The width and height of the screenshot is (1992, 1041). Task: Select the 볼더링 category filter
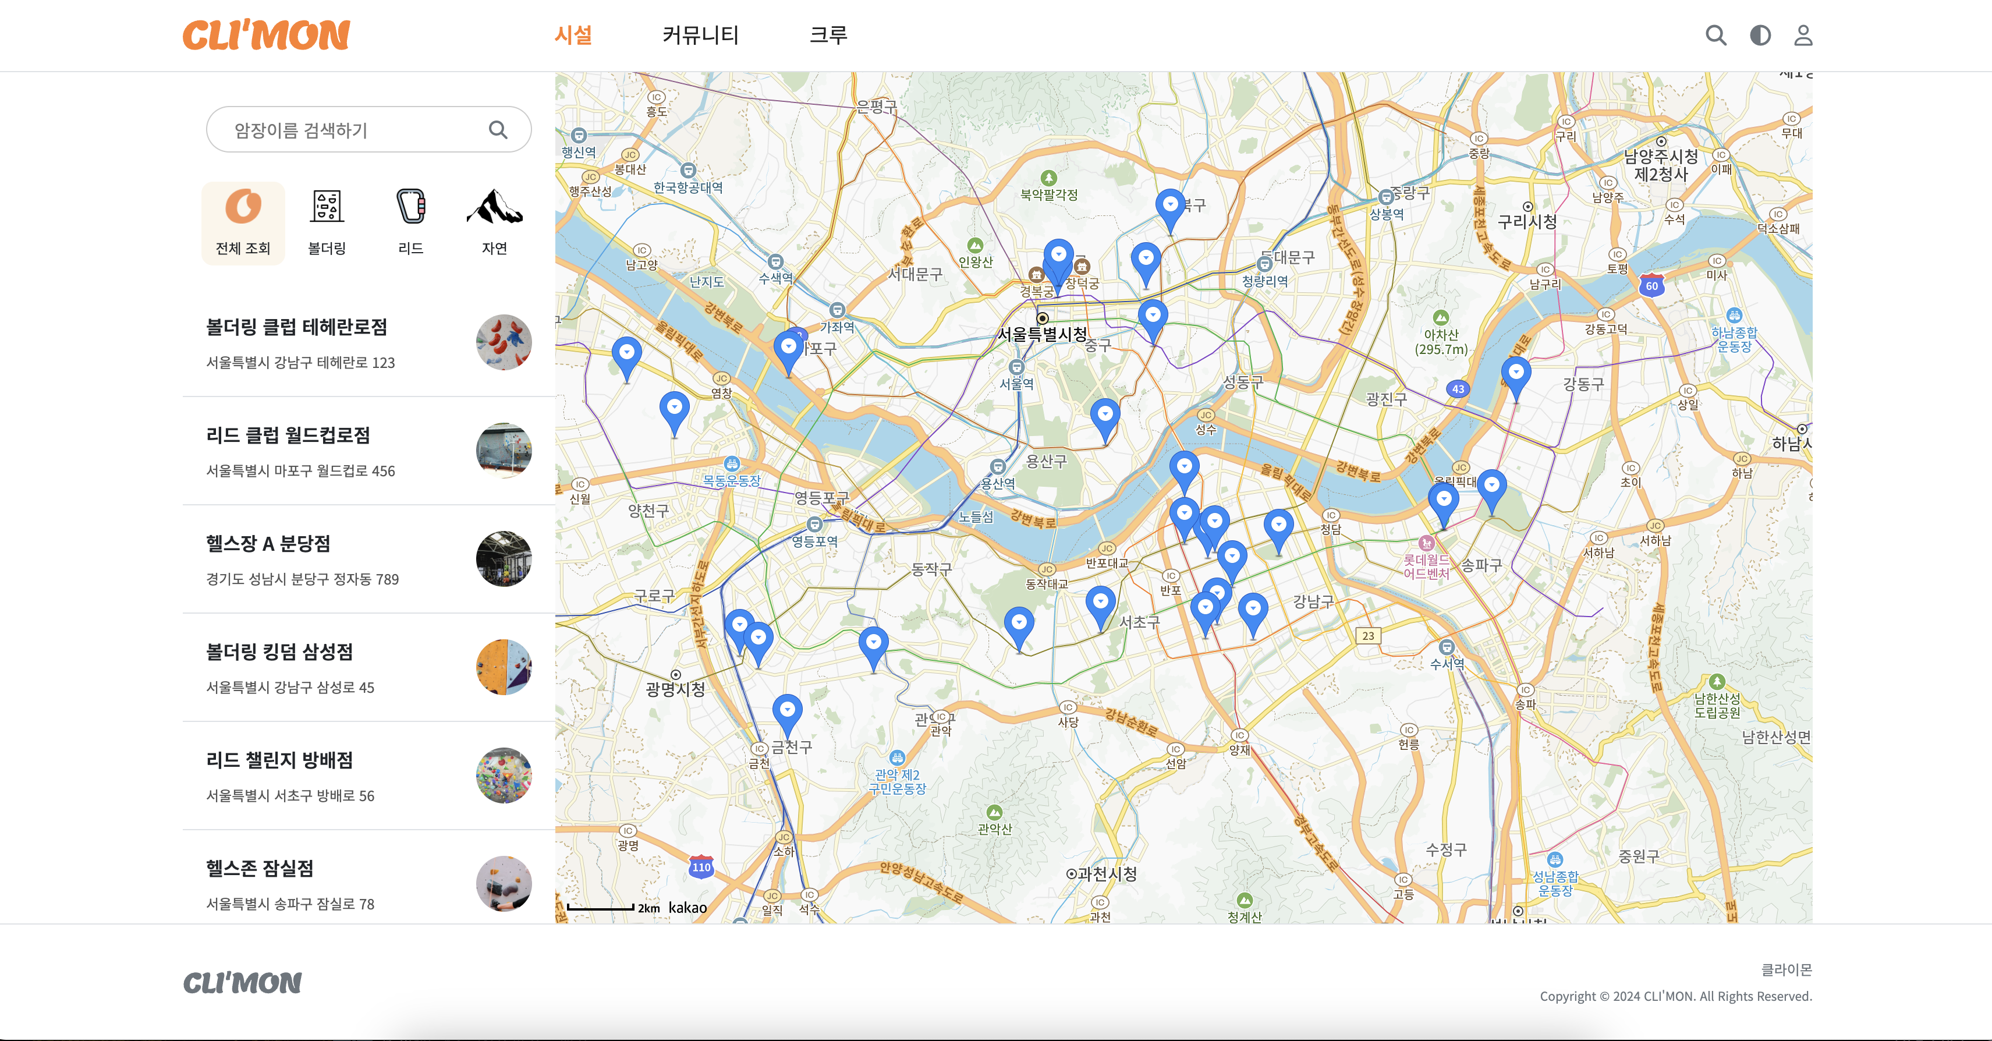[x=327, y=223]
